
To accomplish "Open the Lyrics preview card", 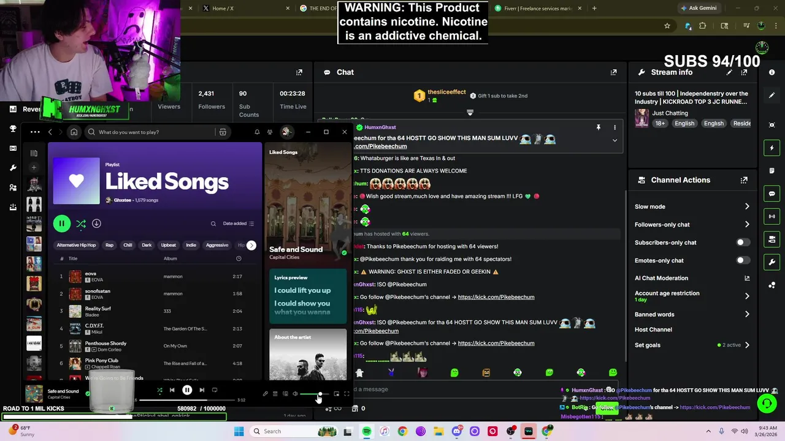I will click(308, 296).
